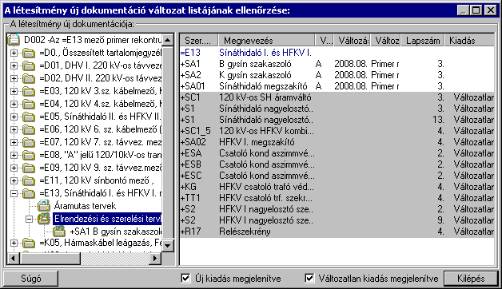Click the folder icon of =E11, 120 kV sínbontó

(x=29, y=180)
